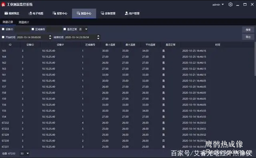The height and width of the screenshot is (158, 256).
Task: Open 设备管理 device management
Action: [x=108, y=13]
